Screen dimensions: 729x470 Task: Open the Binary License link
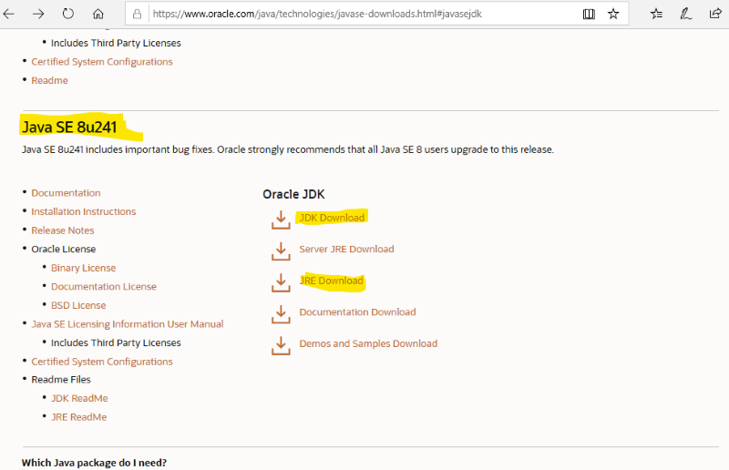(84, 268)
